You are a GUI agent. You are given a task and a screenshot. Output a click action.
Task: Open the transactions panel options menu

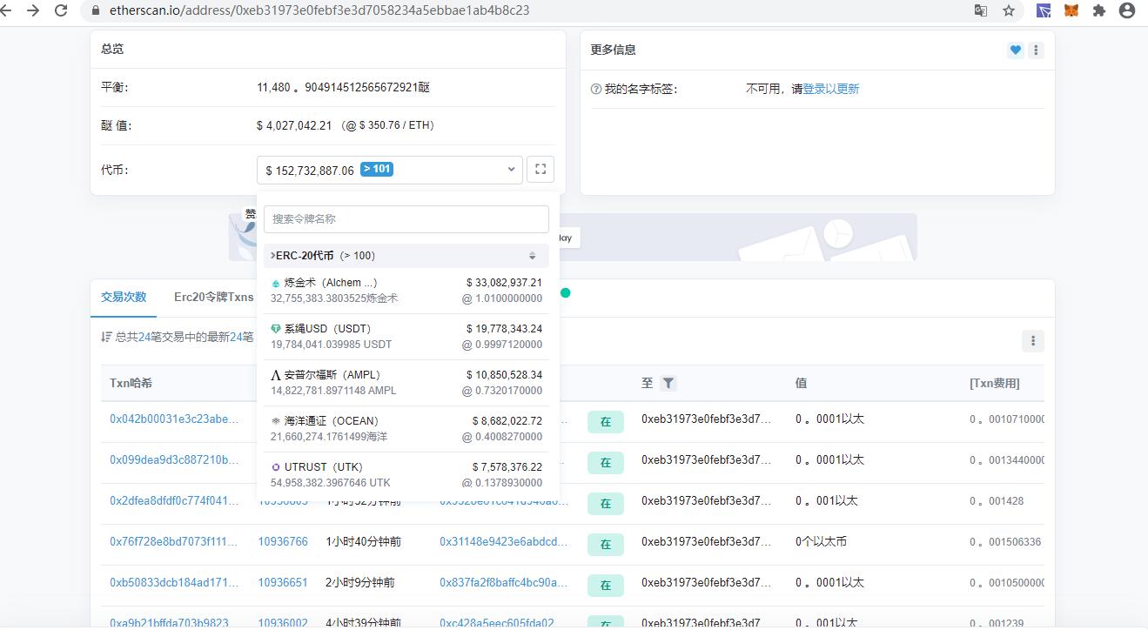coord(1032,340)
